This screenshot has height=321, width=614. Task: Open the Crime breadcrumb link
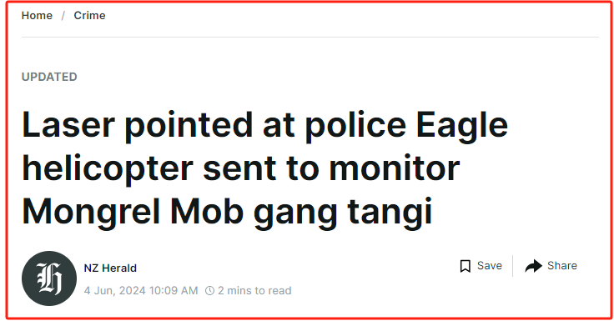point(89,15)
